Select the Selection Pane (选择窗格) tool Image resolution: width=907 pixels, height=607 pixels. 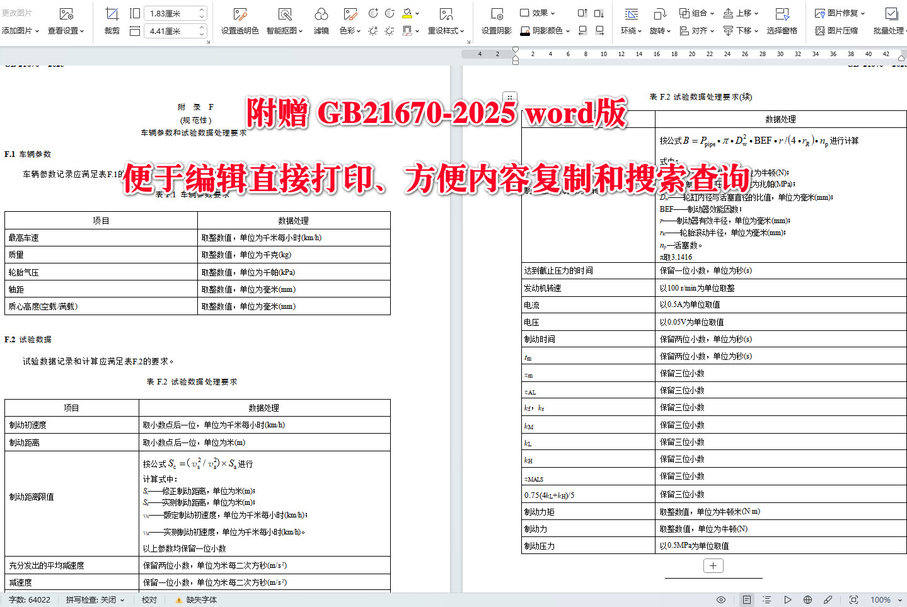coord(782,20)
